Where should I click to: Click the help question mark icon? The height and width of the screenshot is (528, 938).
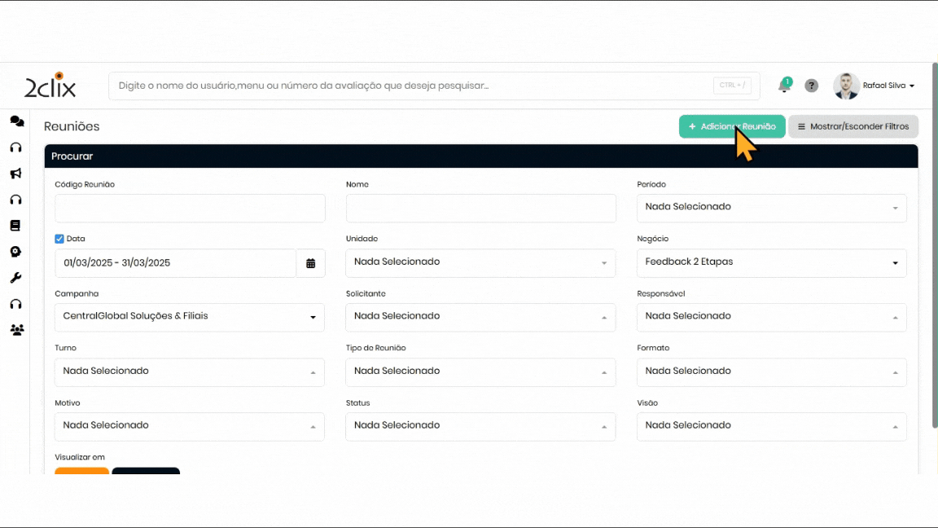click(x=811, y=86)
